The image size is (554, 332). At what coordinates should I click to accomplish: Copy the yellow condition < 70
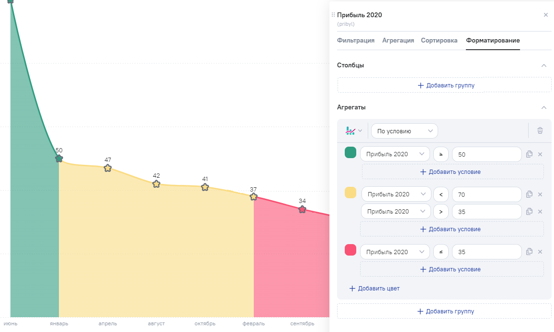[529, 194]
